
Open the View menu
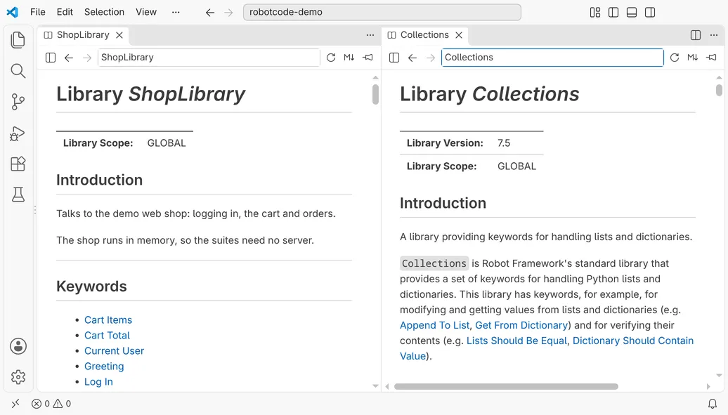pos(145,12)
